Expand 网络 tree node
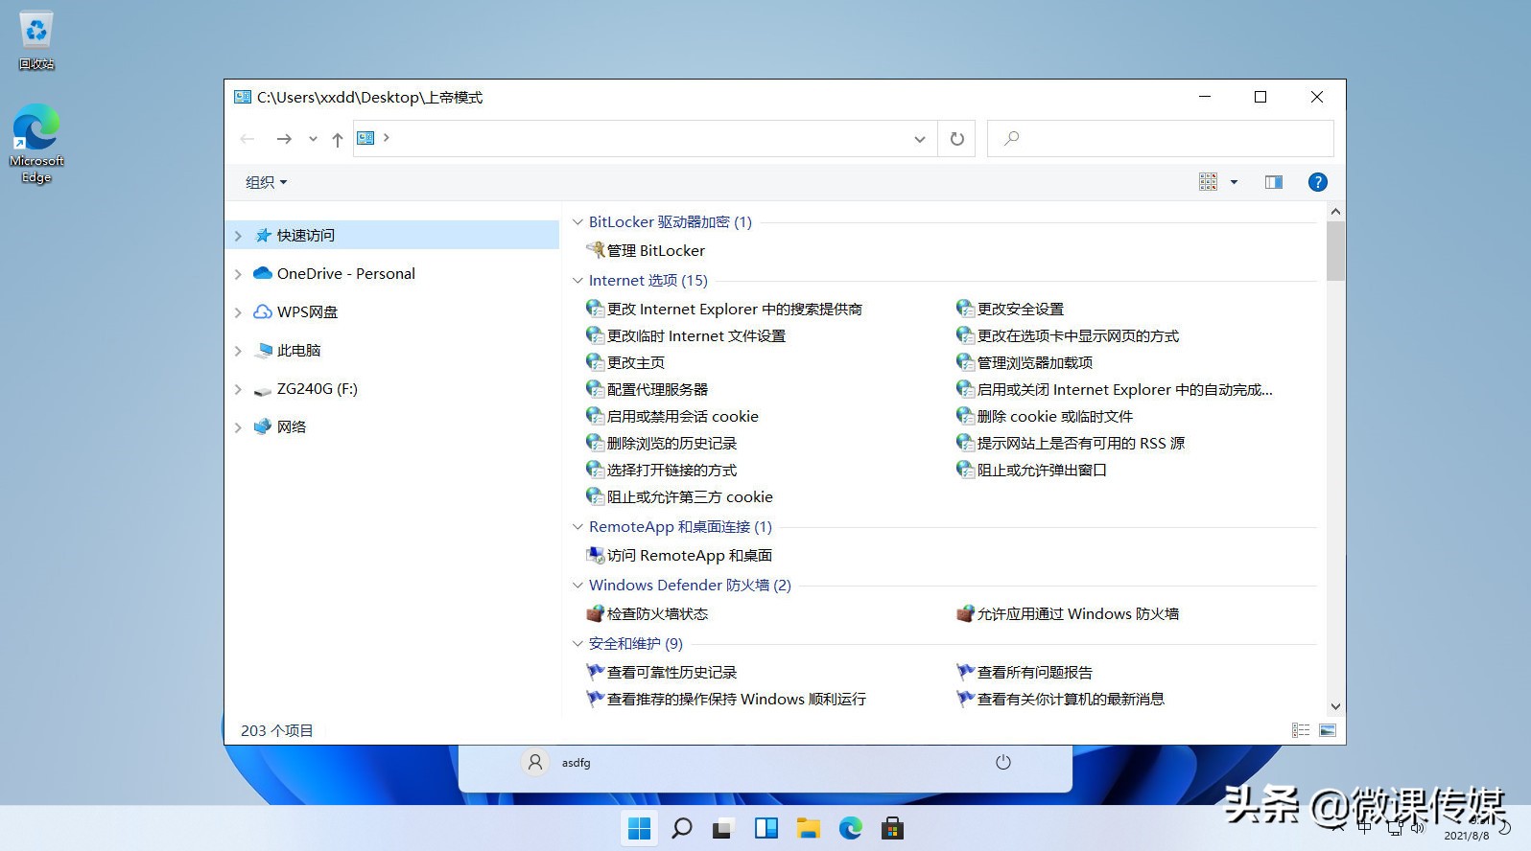1531x851 pixels. (x=238, y=427)
